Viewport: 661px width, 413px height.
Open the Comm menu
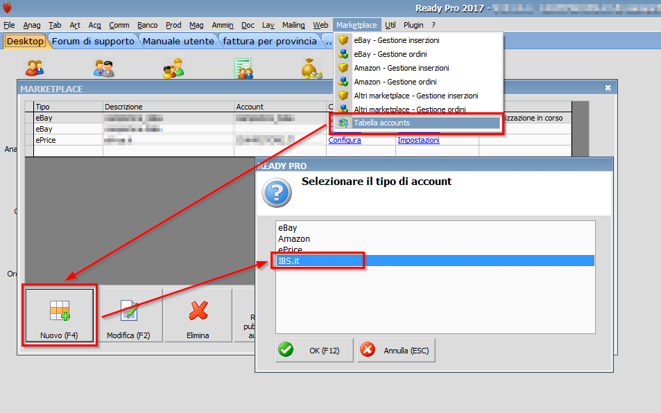pos(119,25)
